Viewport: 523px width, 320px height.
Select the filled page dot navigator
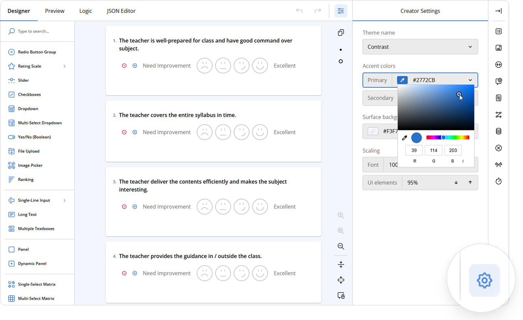click(x=341, y=50)
